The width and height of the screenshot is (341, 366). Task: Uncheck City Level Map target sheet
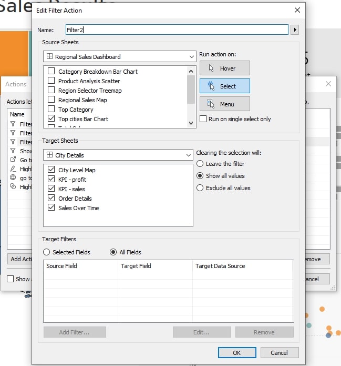[x=51, y=170]
